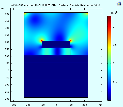Click the -200 tick label on the vertical axis
The width and height of the screenshot is (123, 107).
click(x=7, y=99)
